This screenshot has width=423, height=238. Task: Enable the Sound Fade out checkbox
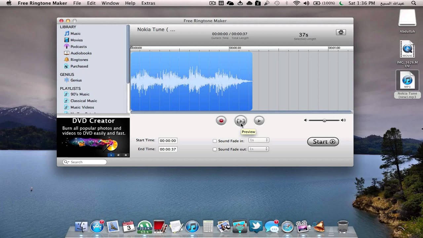(x=215, y=149)
